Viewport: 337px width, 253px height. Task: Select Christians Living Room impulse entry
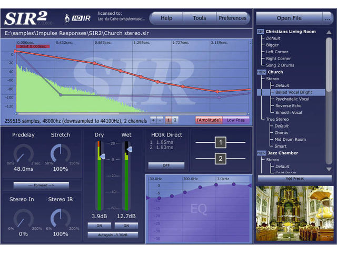coord(291,32)
